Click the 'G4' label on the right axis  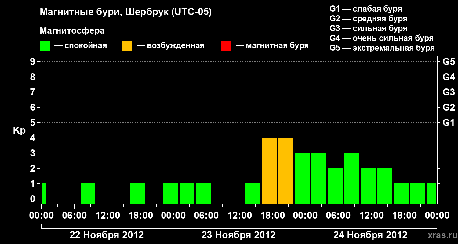449,77
